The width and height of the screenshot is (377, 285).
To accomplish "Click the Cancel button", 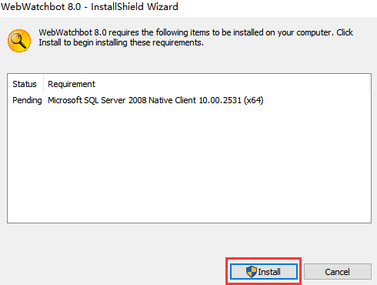I will [x=338, y=271].
